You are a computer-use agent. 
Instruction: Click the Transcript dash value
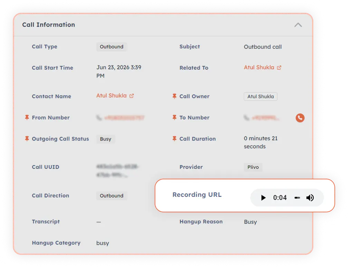point(98,222)
